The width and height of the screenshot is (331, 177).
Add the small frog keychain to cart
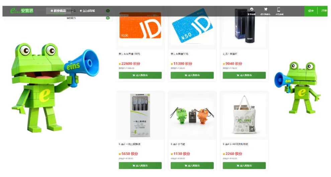192,166
